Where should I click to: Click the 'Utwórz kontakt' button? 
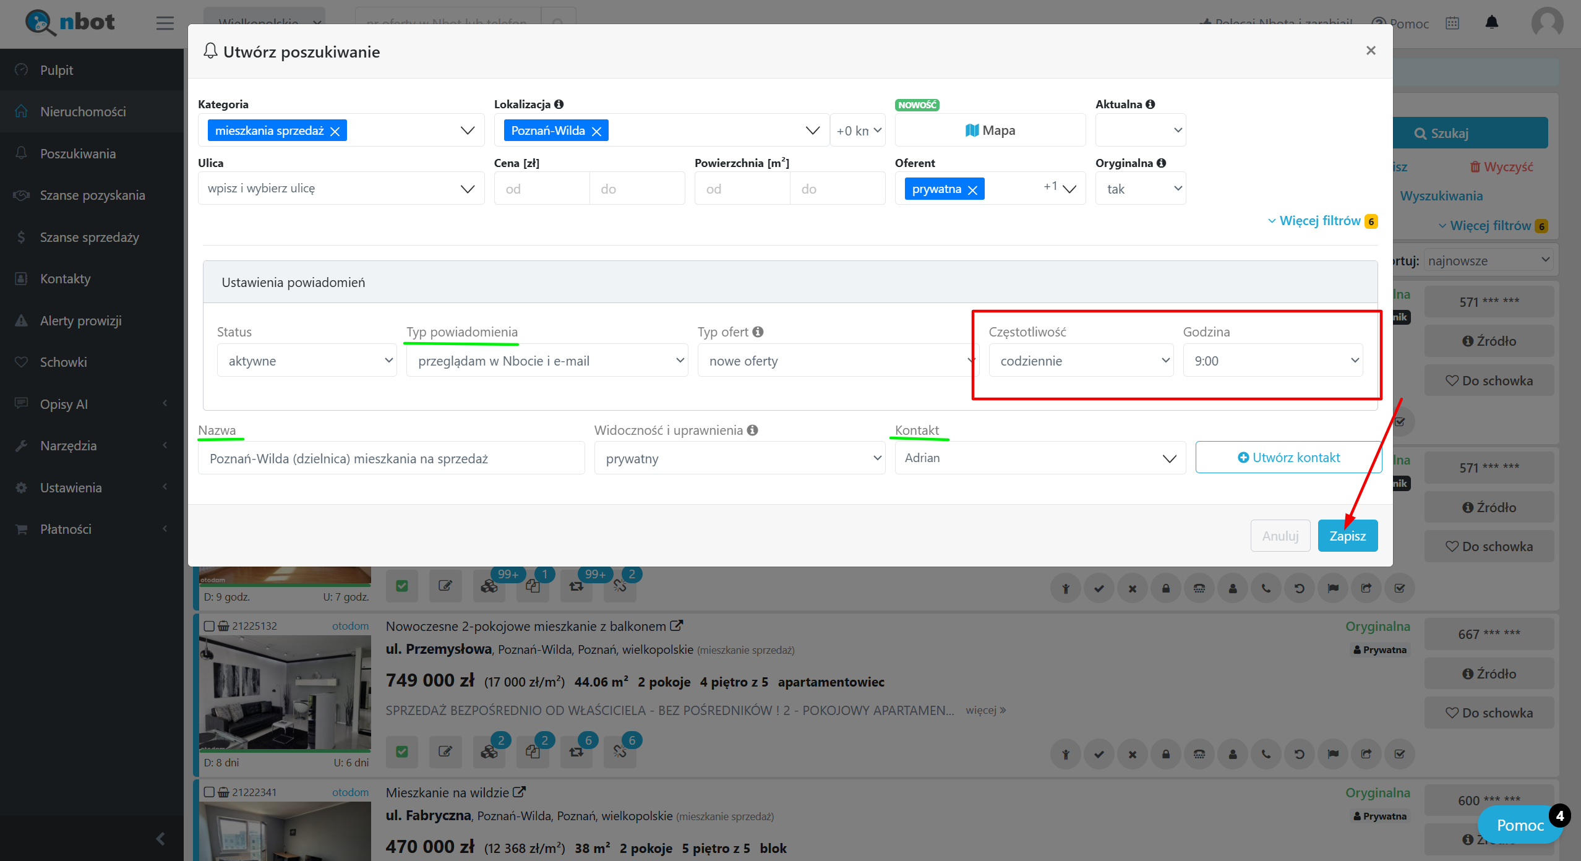point(1288,458)
